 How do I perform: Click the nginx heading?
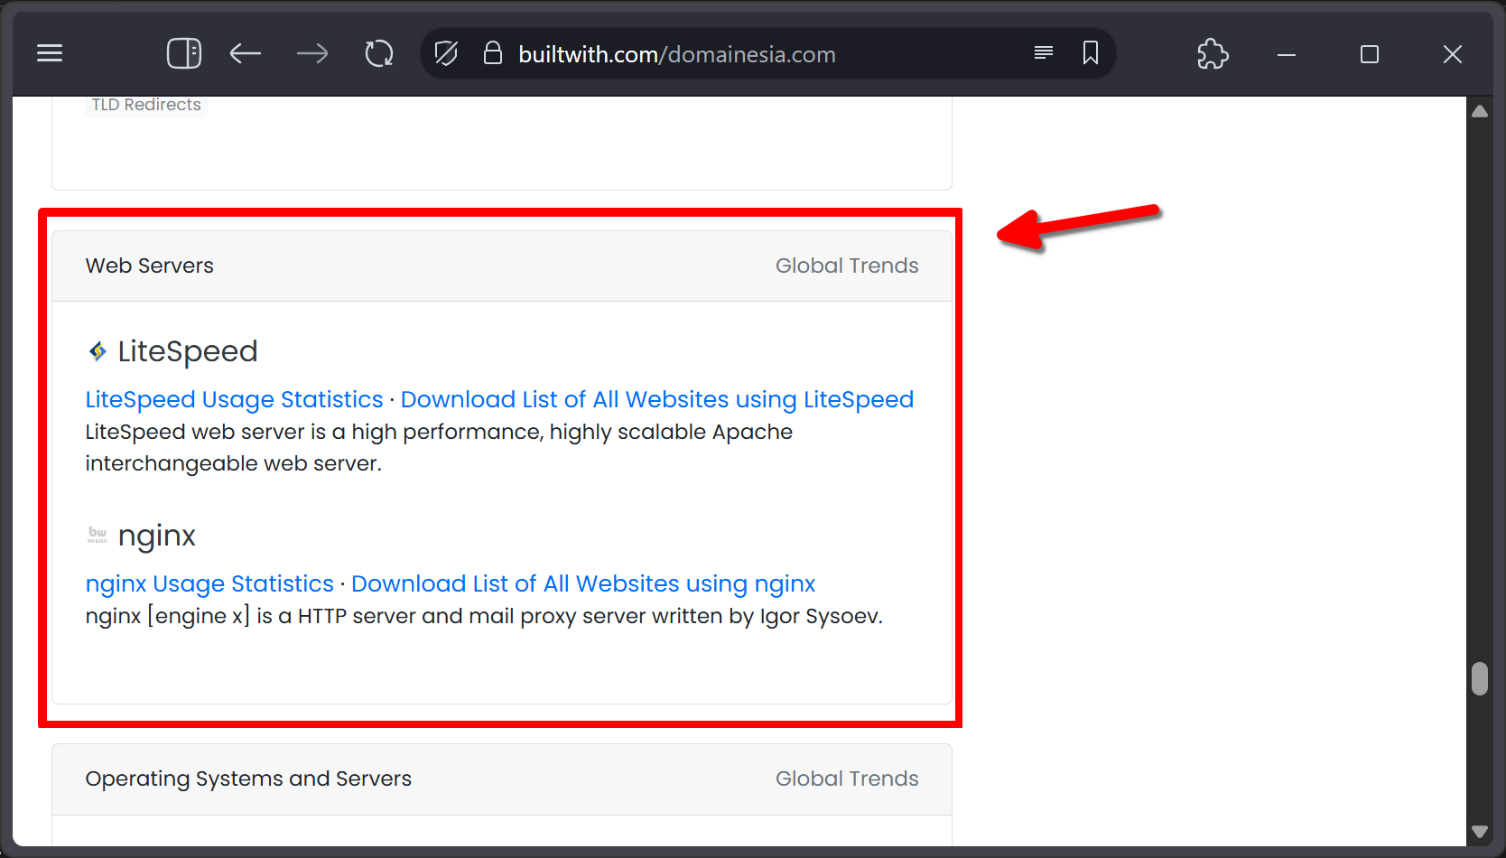(157, 536)
